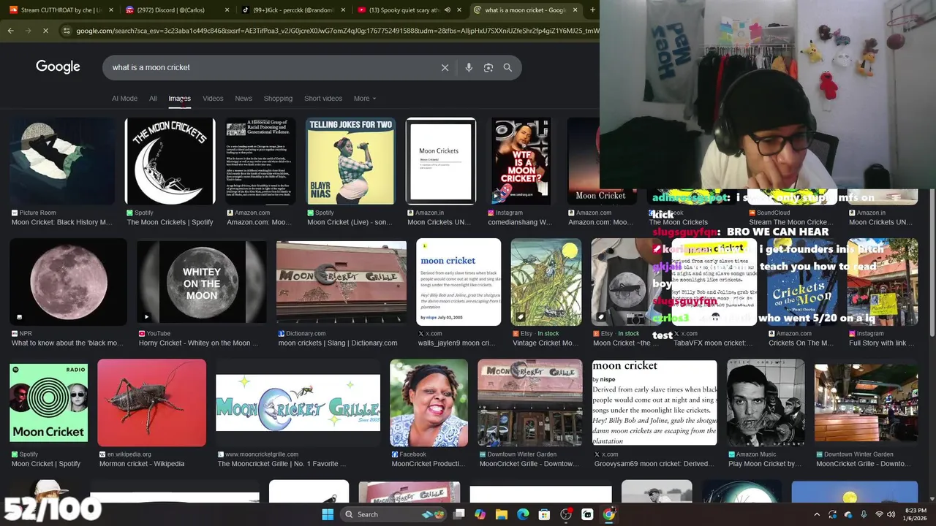Close the SoundCloud CUTTHROAT tab
936x526 pixels.
click(110, 10)
